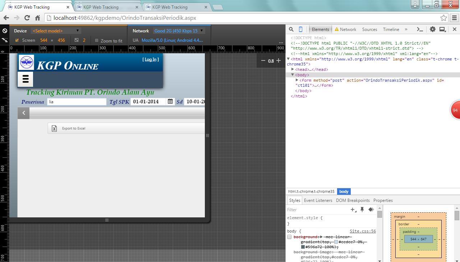
Task: Uncheck the Screen emulation checkbox
Action: (x=17, y=40)
